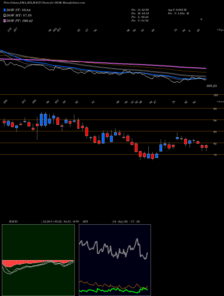Screen dimensions: 224x296
Task: Click the 94 price axis label
Action: click(x=215, y=121)
